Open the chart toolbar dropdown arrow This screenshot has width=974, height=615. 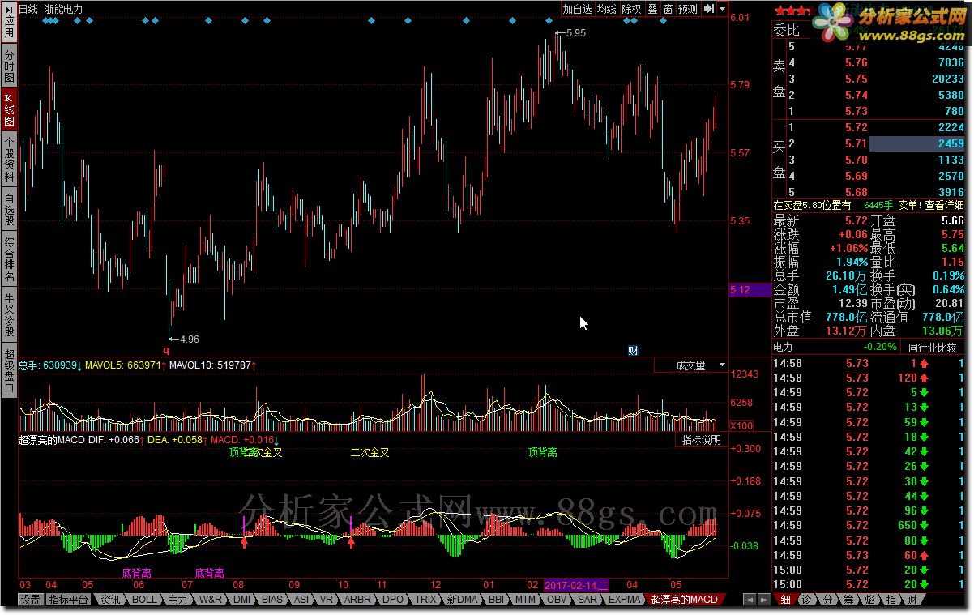tap(722, 9)
